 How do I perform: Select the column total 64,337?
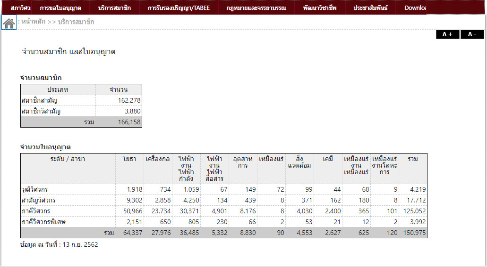(133, 233)
